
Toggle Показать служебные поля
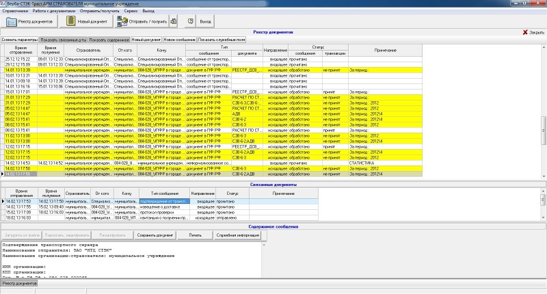tap(222, 40)
